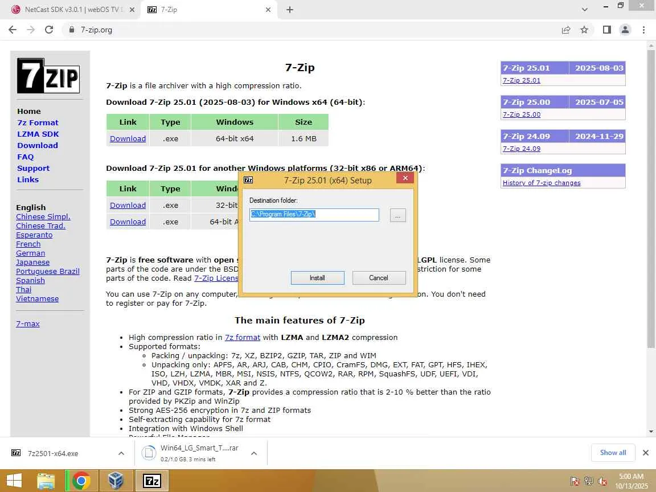Open Links in sidebar
The height and width of the screenshot is (492, 656).
click(28, 179)
